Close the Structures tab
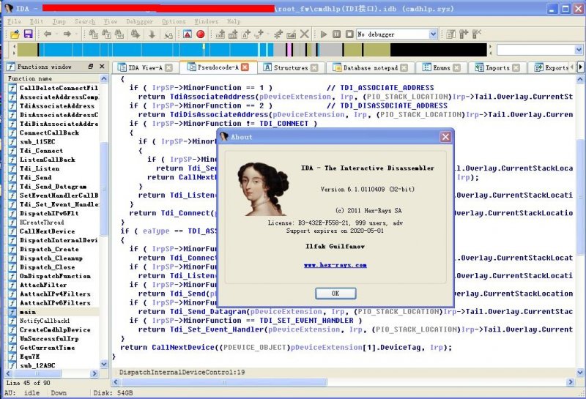This screenshot has width=586, height=399. 314,67
